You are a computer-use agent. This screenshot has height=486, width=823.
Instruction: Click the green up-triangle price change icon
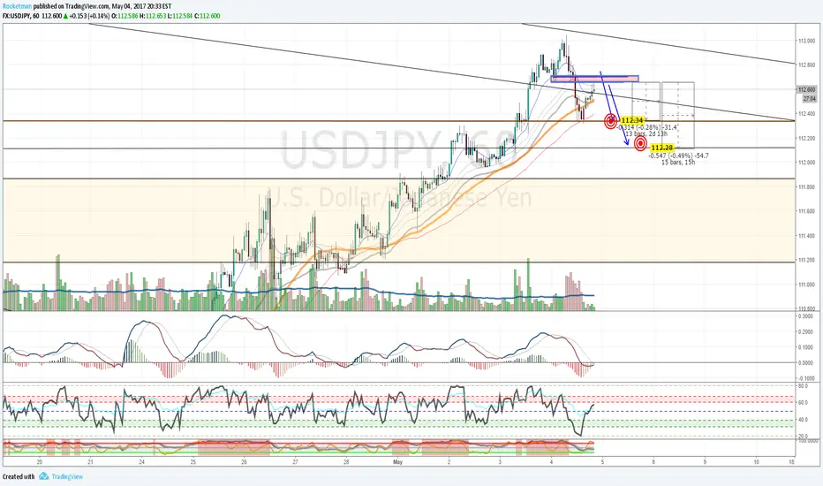click(65, 16)
